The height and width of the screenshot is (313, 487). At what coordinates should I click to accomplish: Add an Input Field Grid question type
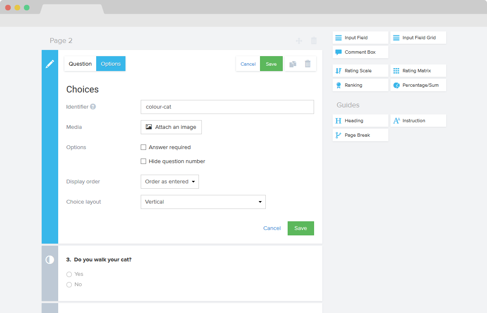[418, 38]
